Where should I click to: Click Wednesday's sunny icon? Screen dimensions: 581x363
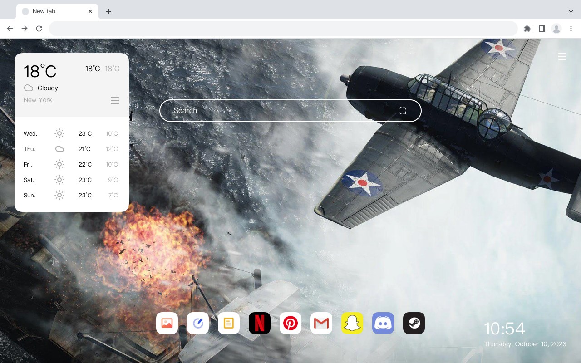coord(59,133)
